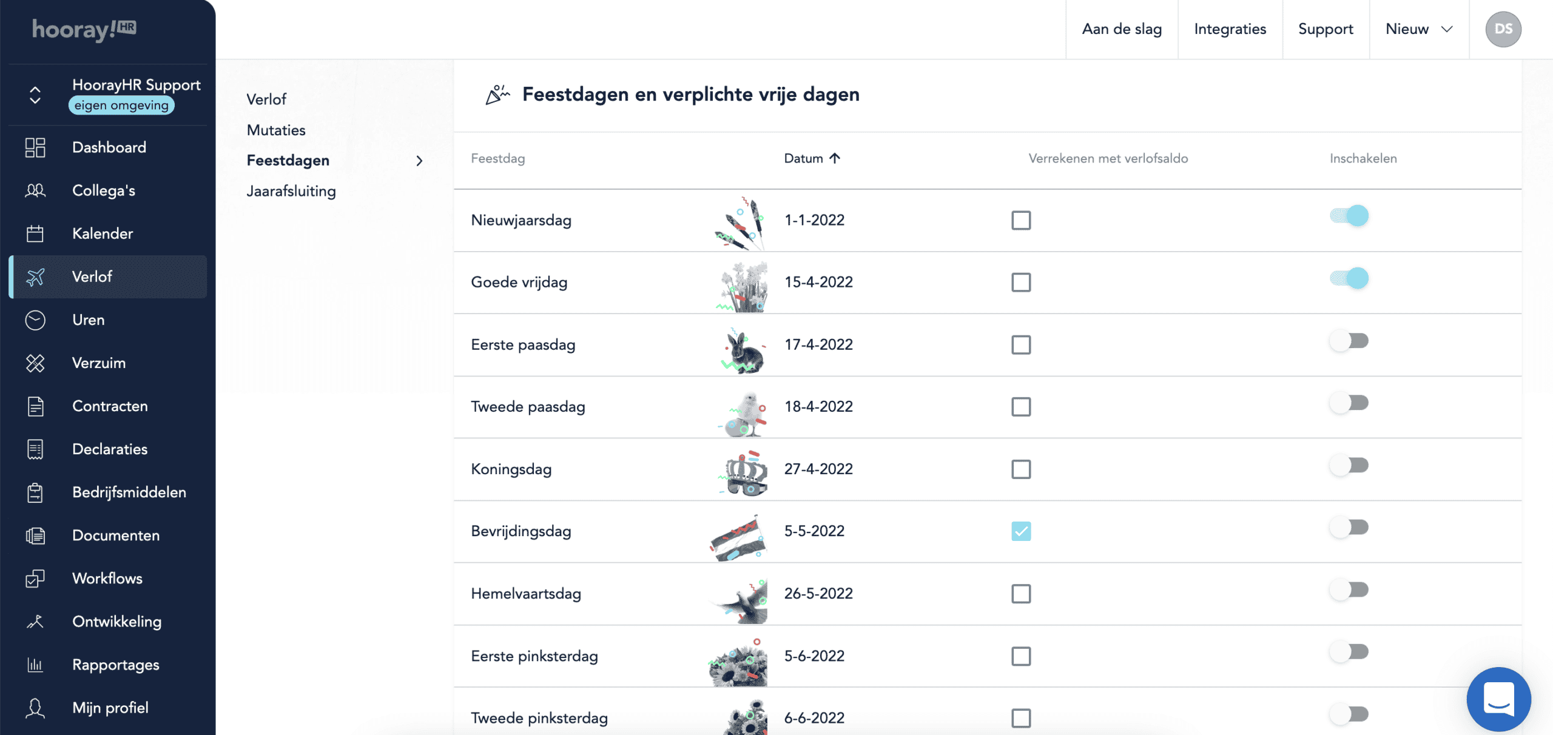Screen dimensions: 1553x735
Task: Enable the Koningsdag holiday toggle
Action: [1349, 465]
